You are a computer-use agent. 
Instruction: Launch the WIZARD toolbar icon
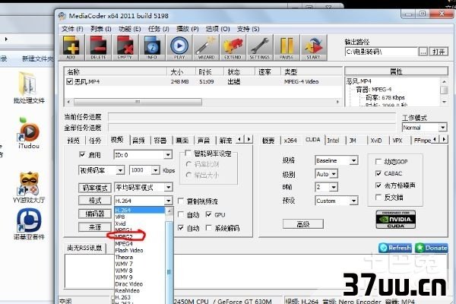coord(206,47)
